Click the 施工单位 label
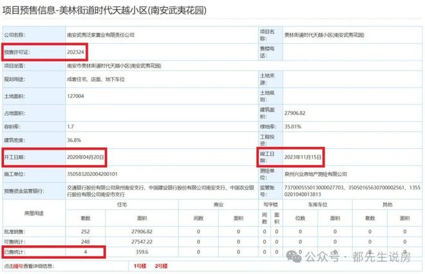The height and width of the screenshot is (274, 425). coord(14,174)
